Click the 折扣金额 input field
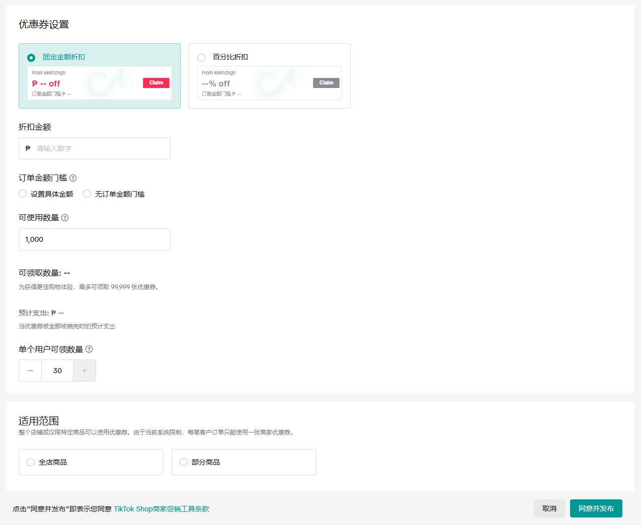This screenshot has height=525, width=641. pyautogui.click(x=101, y=148)
